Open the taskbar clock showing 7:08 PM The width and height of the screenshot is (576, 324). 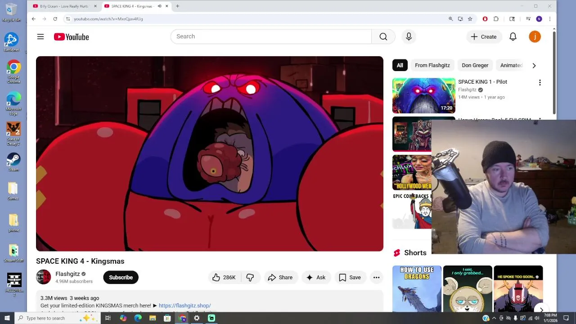(550, 318)
